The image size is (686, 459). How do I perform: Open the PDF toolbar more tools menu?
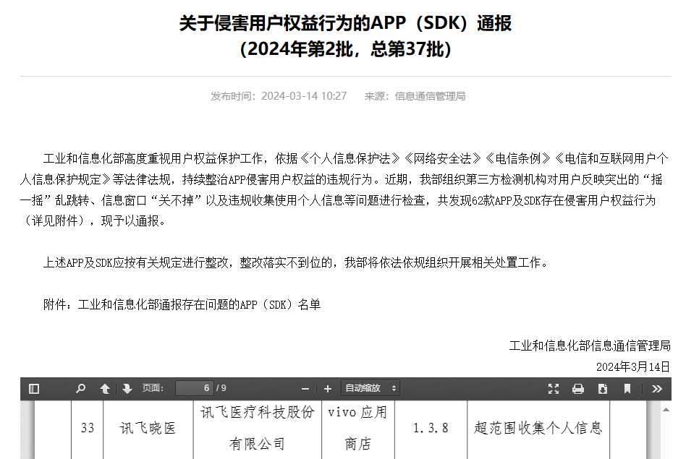point(656,389)
